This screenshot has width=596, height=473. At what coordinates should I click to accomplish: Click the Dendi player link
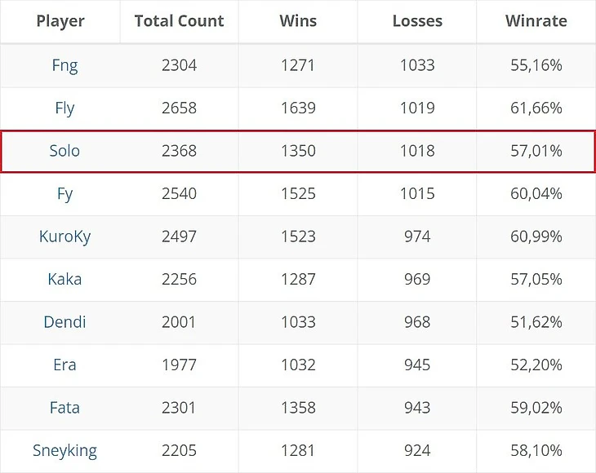[64, 322]
